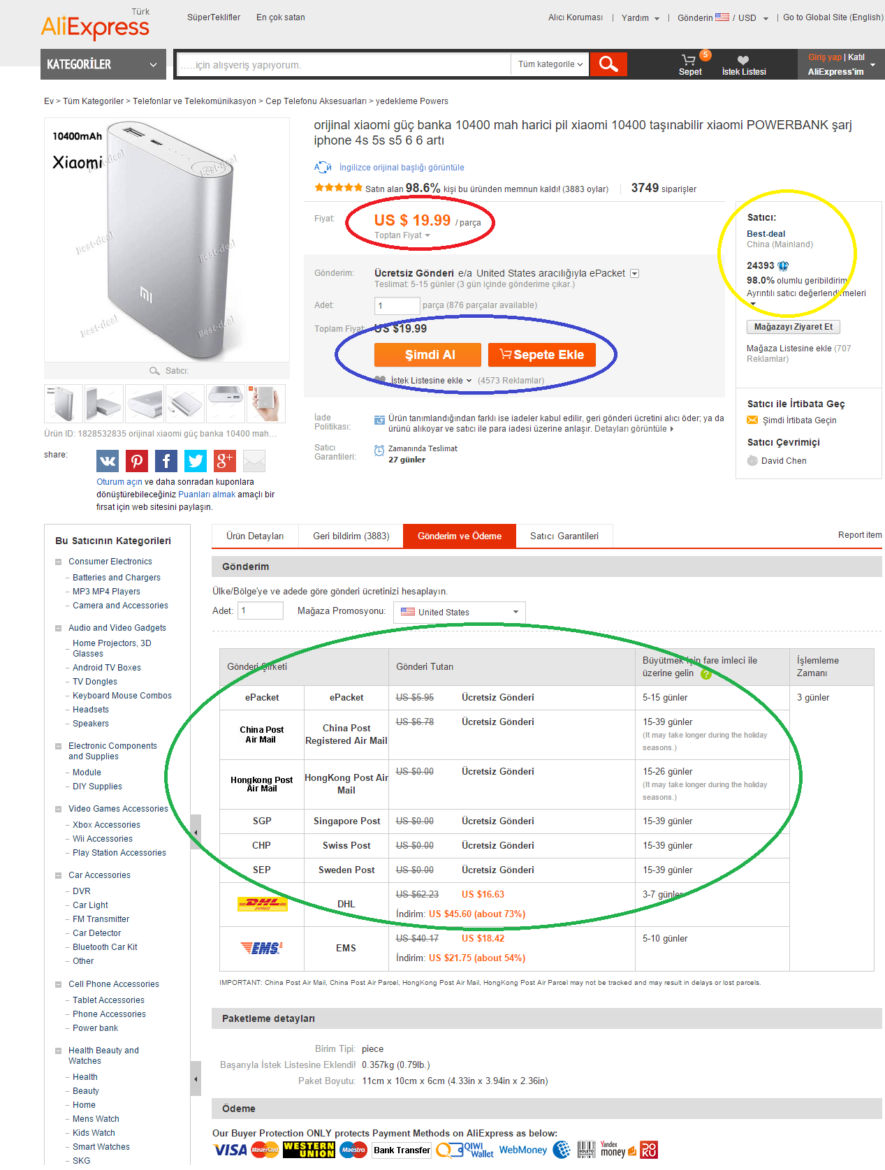The width and height of the screenshot is (885, 1170).
Task: Switch to Satıcı Garantileri tab
Action: (564, 536)
